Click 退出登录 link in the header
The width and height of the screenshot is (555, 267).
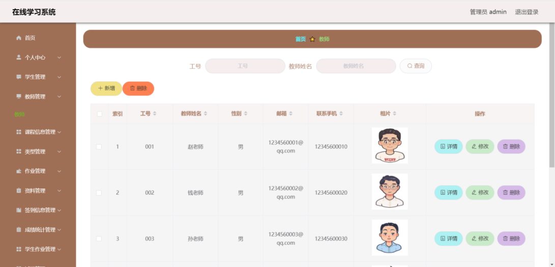[527, 12]
